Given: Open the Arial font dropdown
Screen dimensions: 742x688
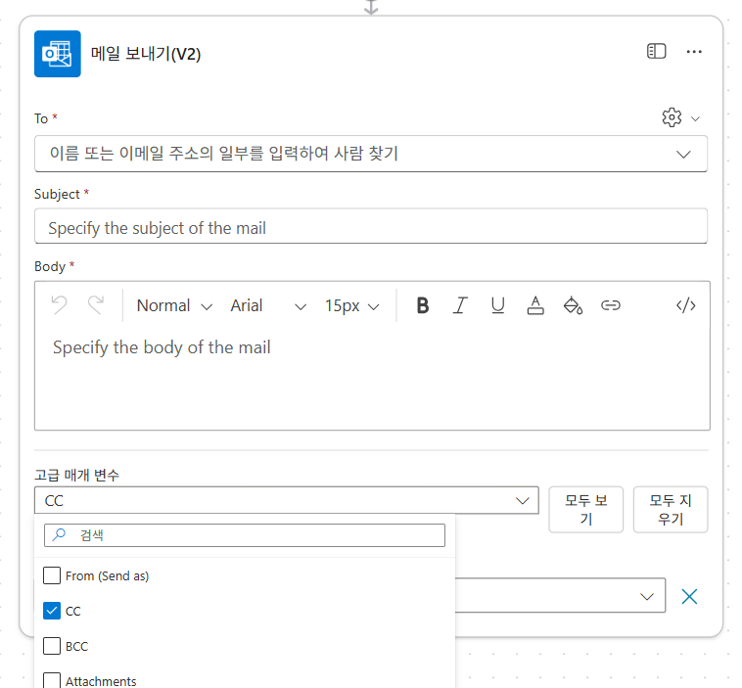Looking at the screenshot, I should tap(268, 305).
